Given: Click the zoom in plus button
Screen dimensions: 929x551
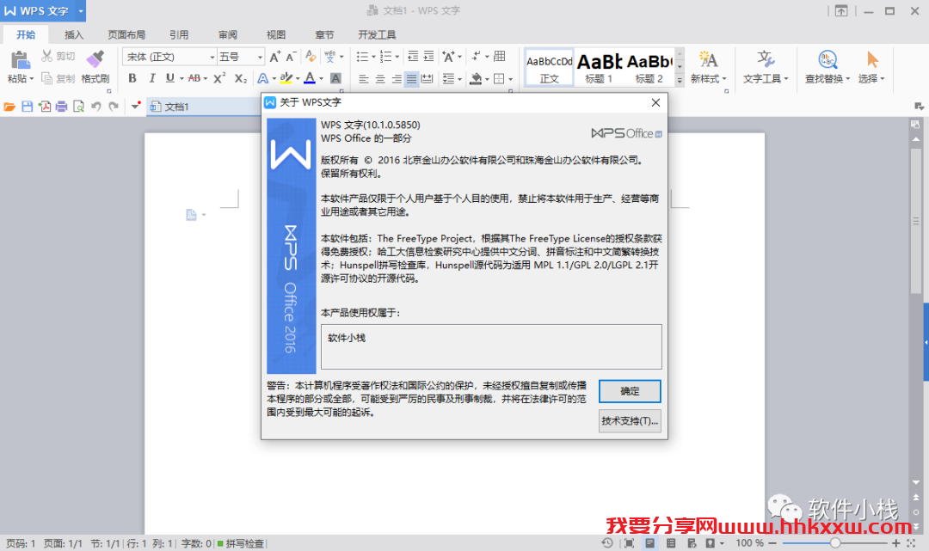Looking at the screenshot, I should coord(895,542).
